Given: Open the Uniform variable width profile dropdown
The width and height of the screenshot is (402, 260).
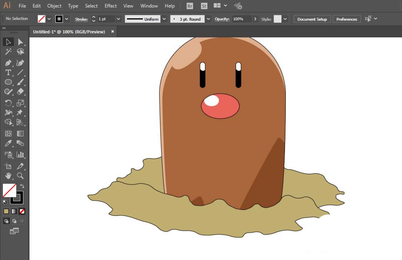Looking at the screenshot, I should coord(164,19).
